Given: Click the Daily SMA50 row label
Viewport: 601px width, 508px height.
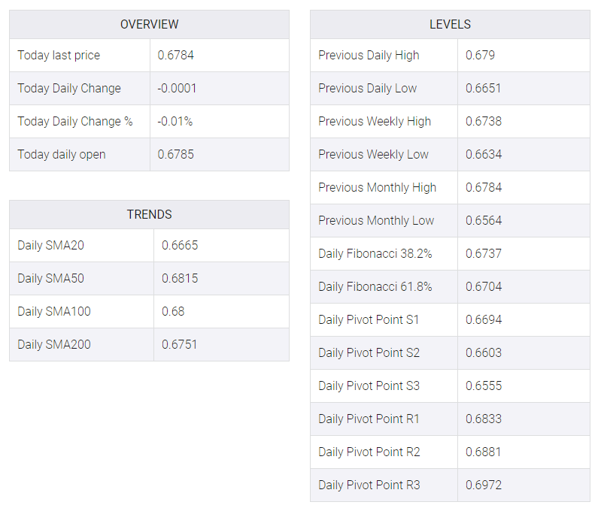Looking at the screenshot, I should pos(50,278).
